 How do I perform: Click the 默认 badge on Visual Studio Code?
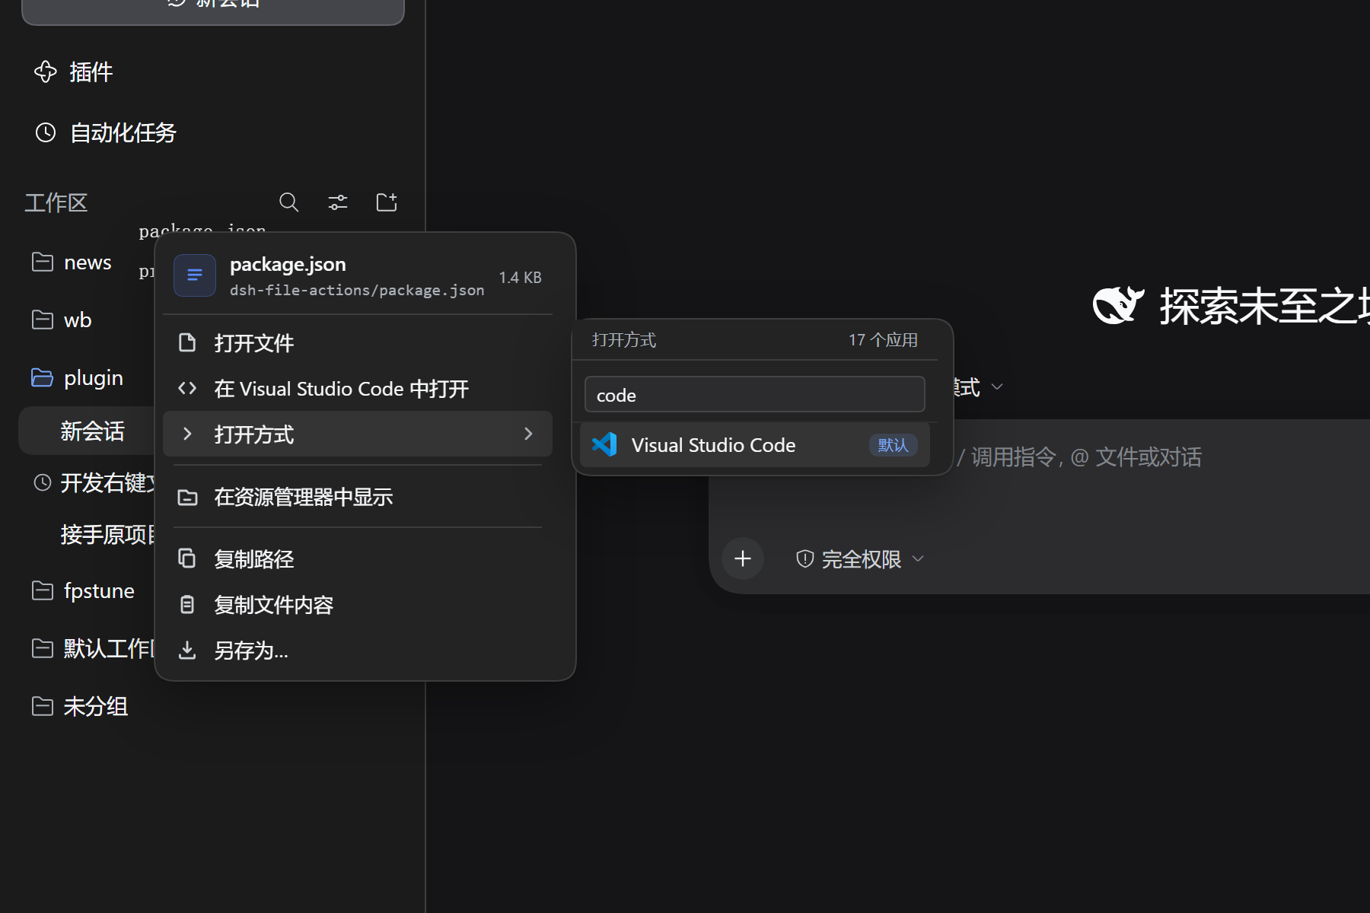(894, 445)
